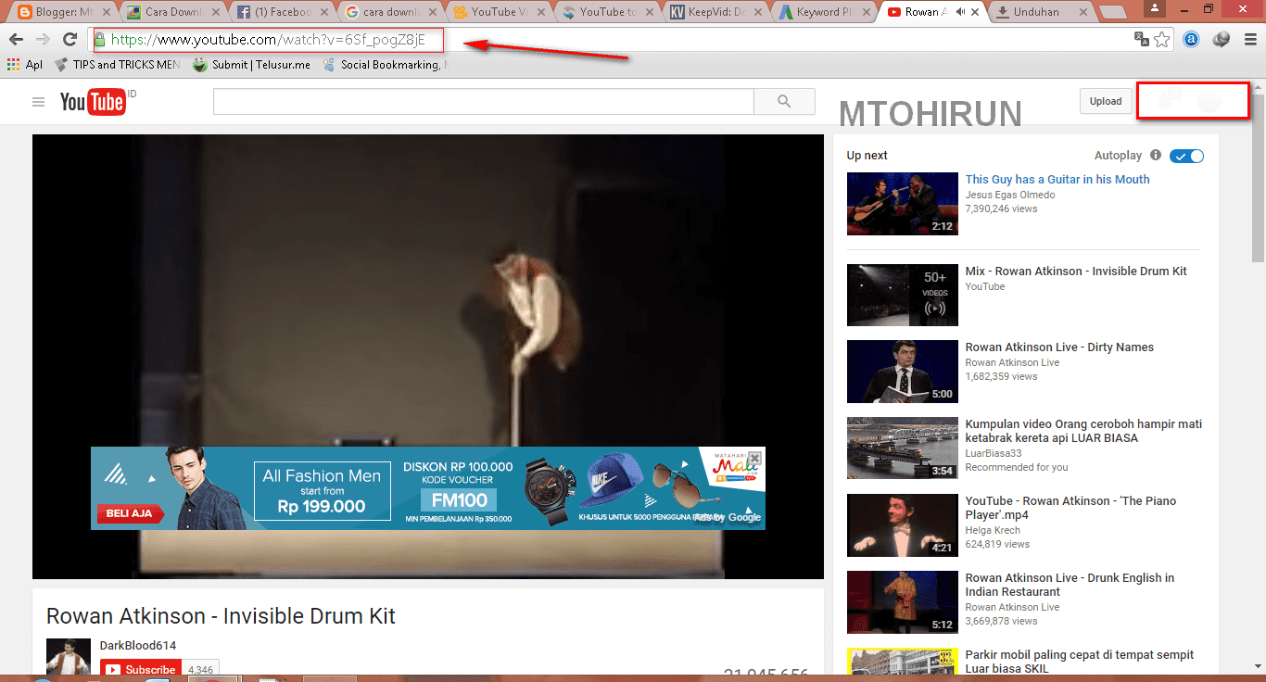Mute audio on the Rowan tab speaker icon

(962, 12)
